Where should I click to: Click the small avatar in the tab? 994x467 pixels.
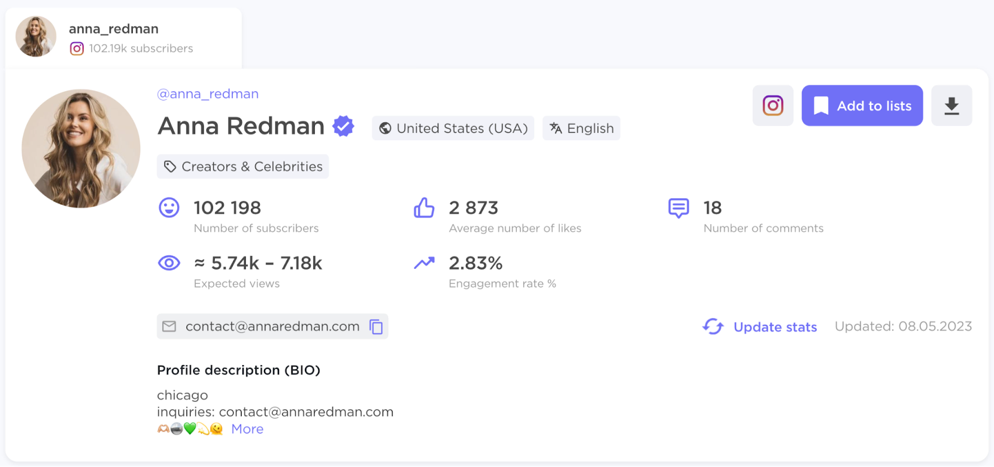[36, 37]
